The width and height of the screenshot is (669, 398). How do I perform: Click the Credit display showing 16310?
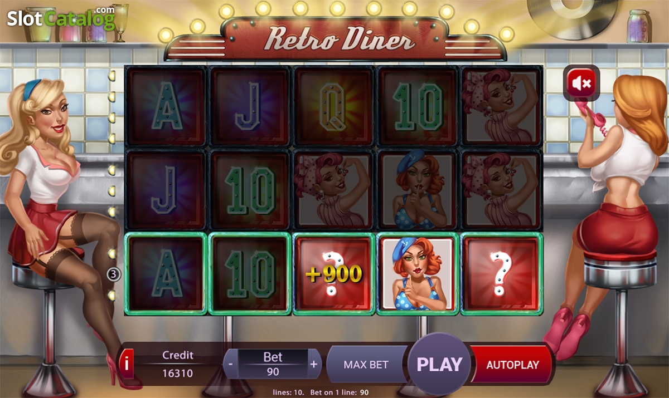[x=178, y=373]
